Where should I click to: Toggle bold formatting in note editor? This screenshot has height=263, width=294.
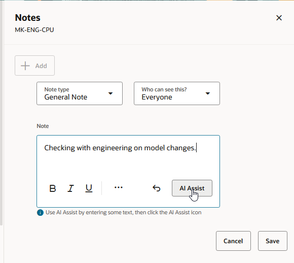[53, 188]
